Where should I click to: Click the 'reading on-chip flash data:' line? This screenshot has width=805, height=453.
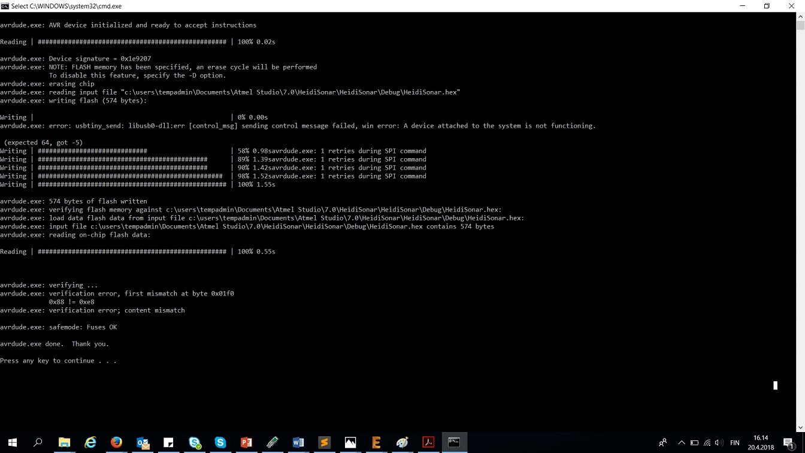tap(75, 235)
